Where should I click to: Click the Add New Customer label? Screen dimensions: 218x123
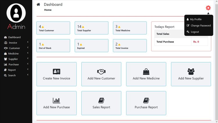click(x=101, y=78)
